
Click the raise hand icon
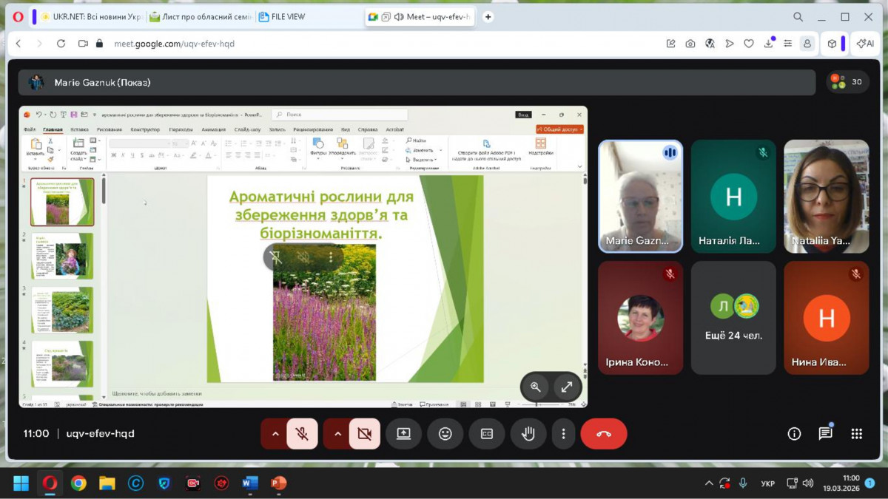tap(528, 434)
